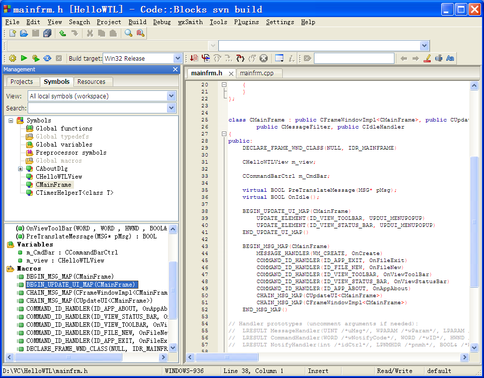Select PreTranslateMessage(MSG* pMsg) function entry
Image resolution: width=484 pixels, height=378 pixels.
click(x=92, y=236)
